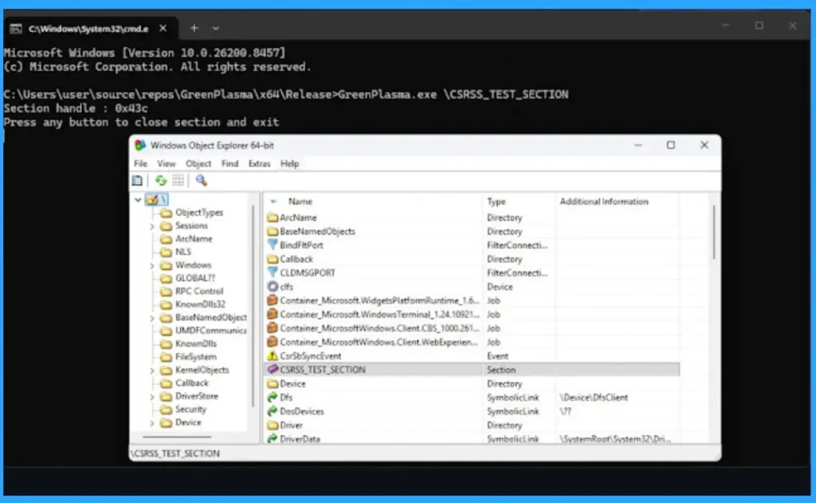Expand the DriverStore tree node
This screenshot has height=503, width=816.
point(152,396)
